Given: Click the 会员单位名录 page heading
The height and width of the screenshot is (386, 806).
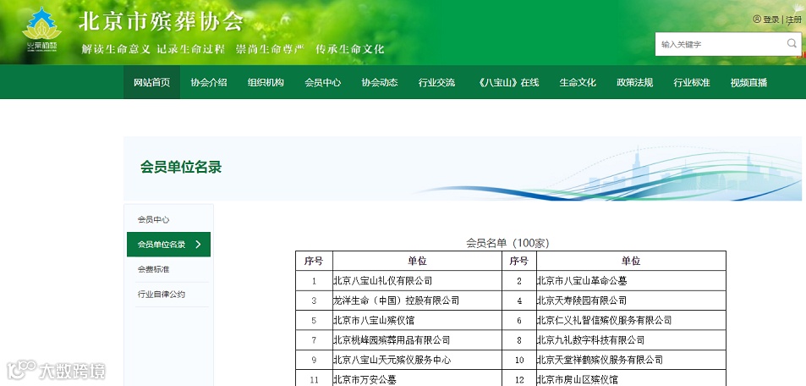Looking at the screenshot, I should click(x=181, y=168).
